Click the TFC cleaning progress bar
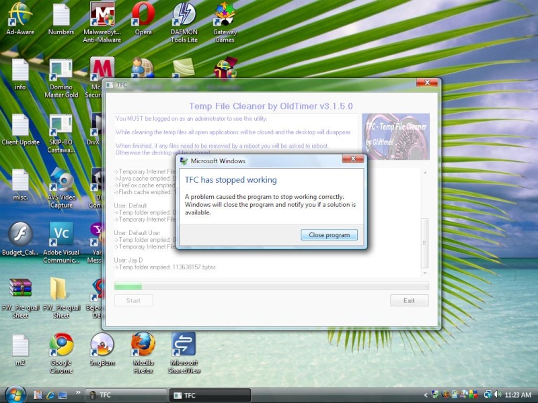This screenshot has width=538, height=403. (x=272, y=286)
